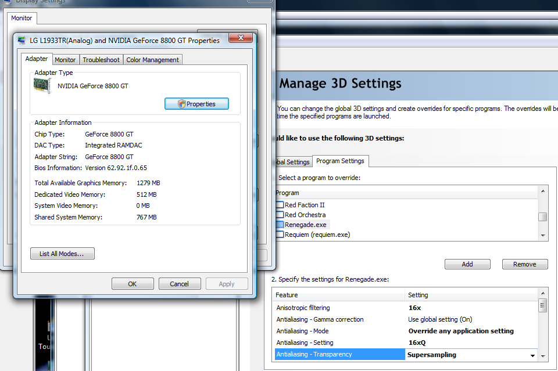Screen dimensions: 558x371
Task: Click the List All Modes button
Action: (x=62, y=254)
